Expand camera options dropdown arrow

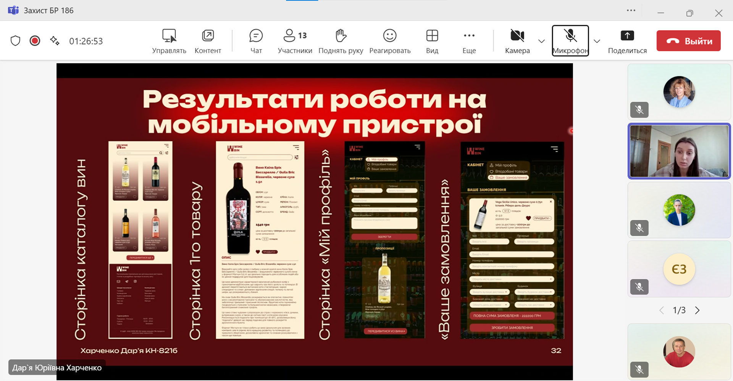coord(541,41)
